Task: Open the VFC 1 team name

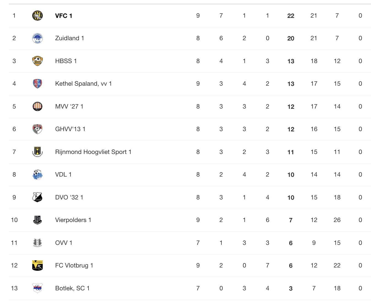Action: pos(64,16)
